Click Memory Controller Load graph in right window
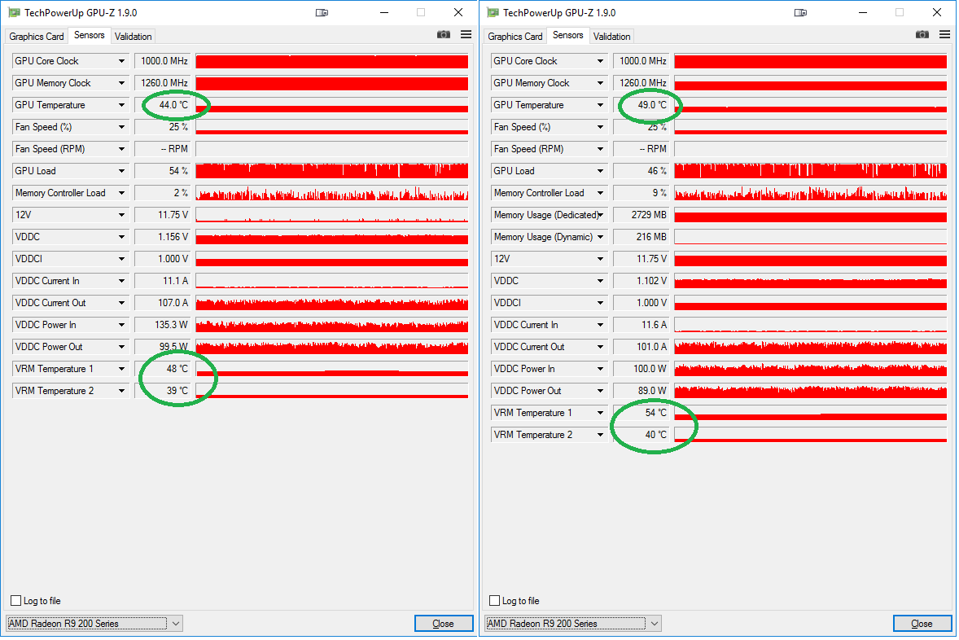959x640 pixels. click(x=810, y=193)
